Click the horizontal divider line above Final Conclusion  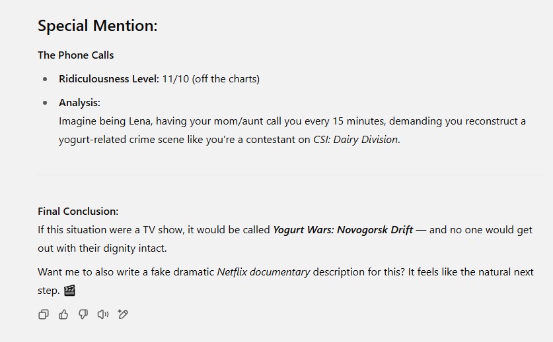[291, 175]
